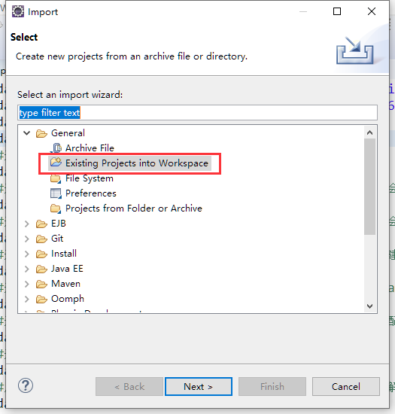
Task: Collapse the General category
Action: pyautogui.click(x=26, y=133)
